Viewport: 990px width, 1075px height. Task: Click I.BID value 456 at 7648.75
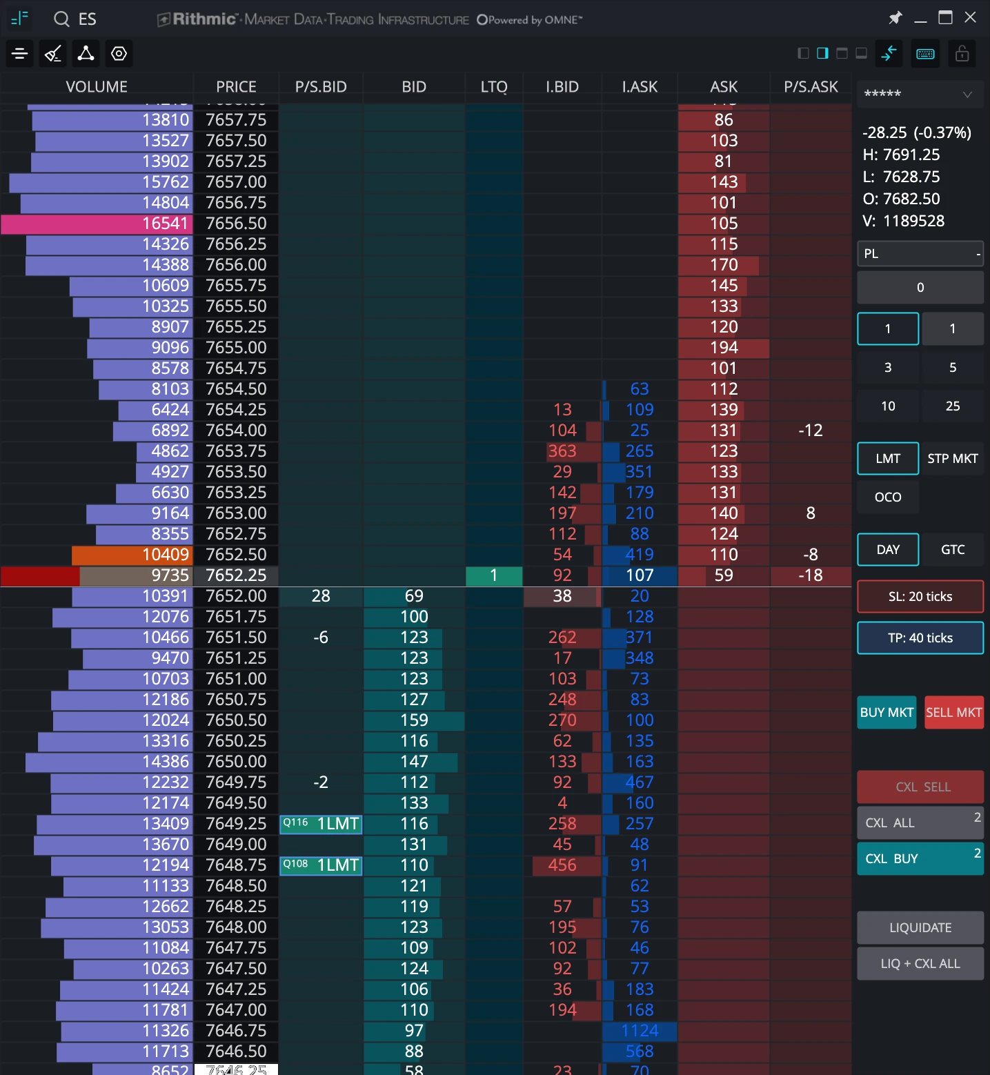pos(562,865)
